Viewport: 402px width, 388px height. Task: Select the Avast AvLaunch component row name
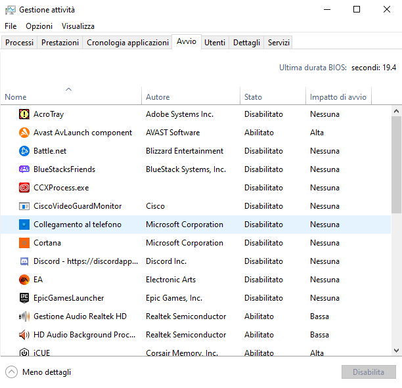point(83,133)
